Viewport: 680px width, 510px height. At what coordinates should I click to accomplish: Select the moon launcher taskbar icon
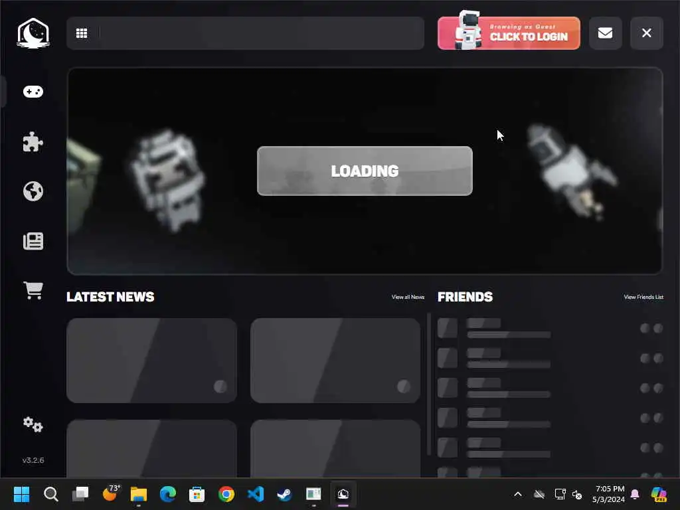(343, 494)
